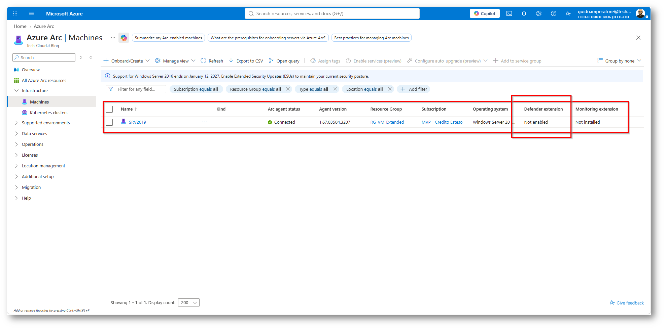Select Machines in the sidebar

(x=52, y=102)
